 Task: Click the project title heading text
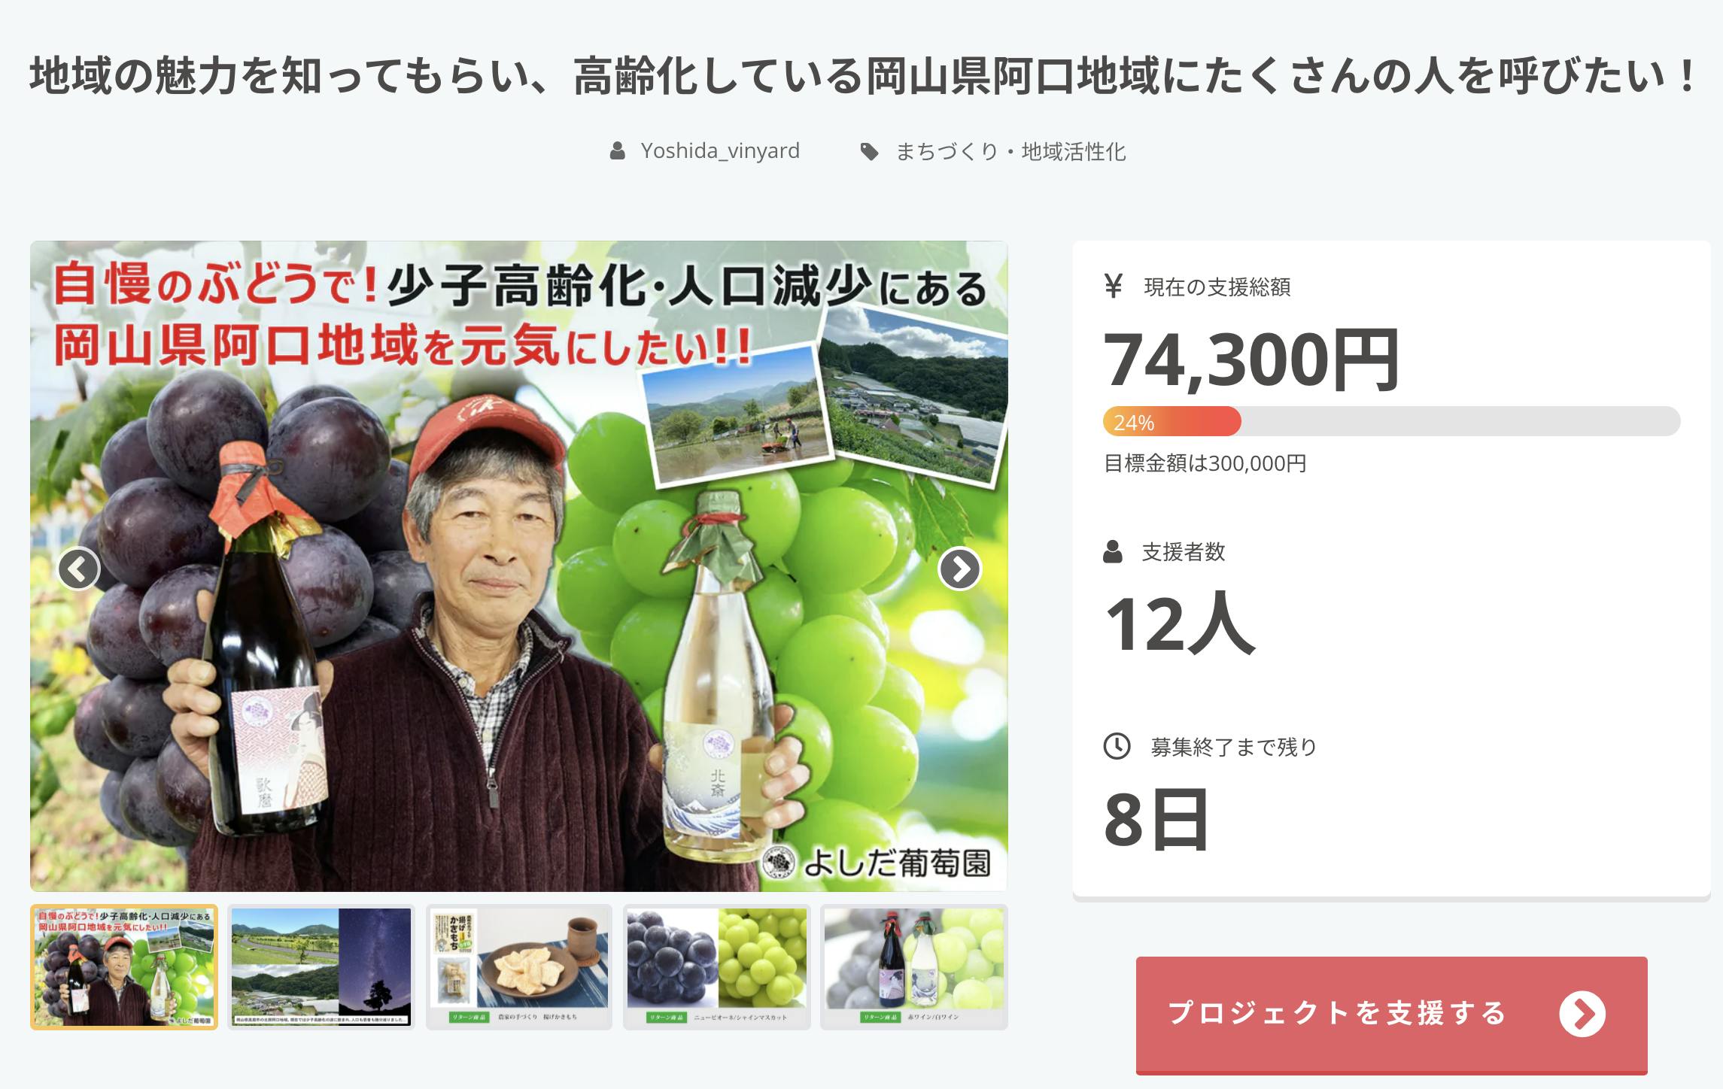tap(862, 77)
